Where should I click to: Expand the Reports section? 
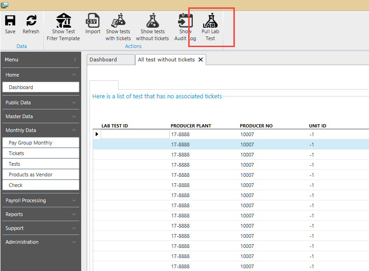click(x=74, y=215)
